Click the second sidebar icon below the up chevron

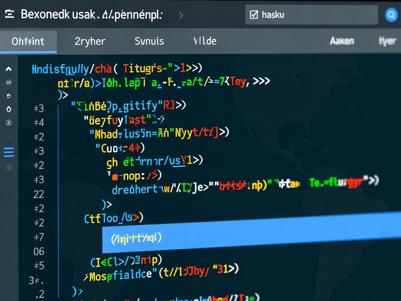pyautogui.click(x=9, y=83)
